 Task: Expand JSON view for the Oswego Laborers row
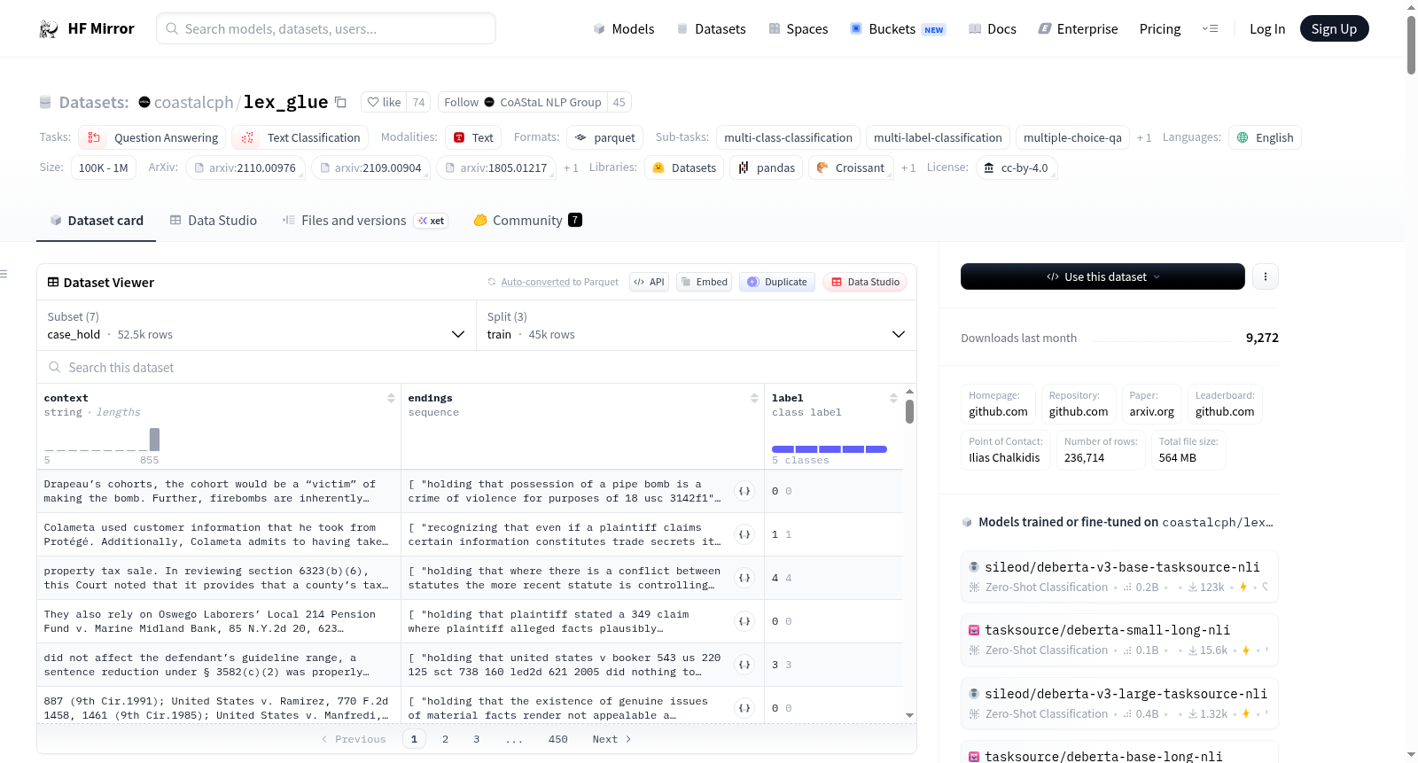click(x=744, y=621)
